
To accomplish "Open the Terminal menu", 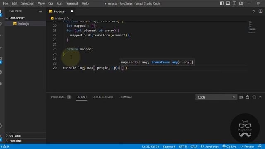I will [72, 3].
